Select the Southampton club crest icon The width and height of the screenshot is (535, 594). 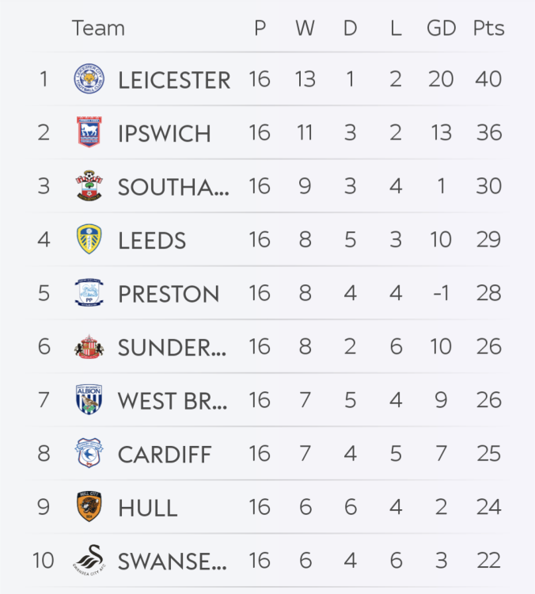click(x=88, y=185)
